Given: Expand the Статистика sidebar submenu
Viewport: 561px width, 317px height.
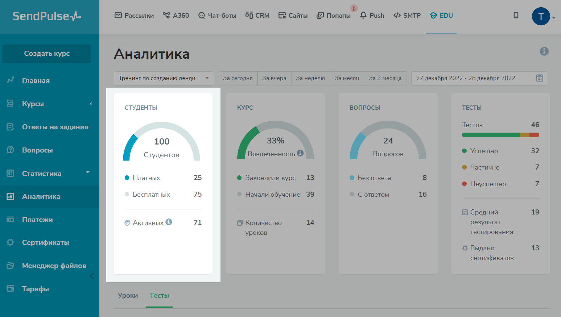Looking at the screenshot, I should (87, 172).
